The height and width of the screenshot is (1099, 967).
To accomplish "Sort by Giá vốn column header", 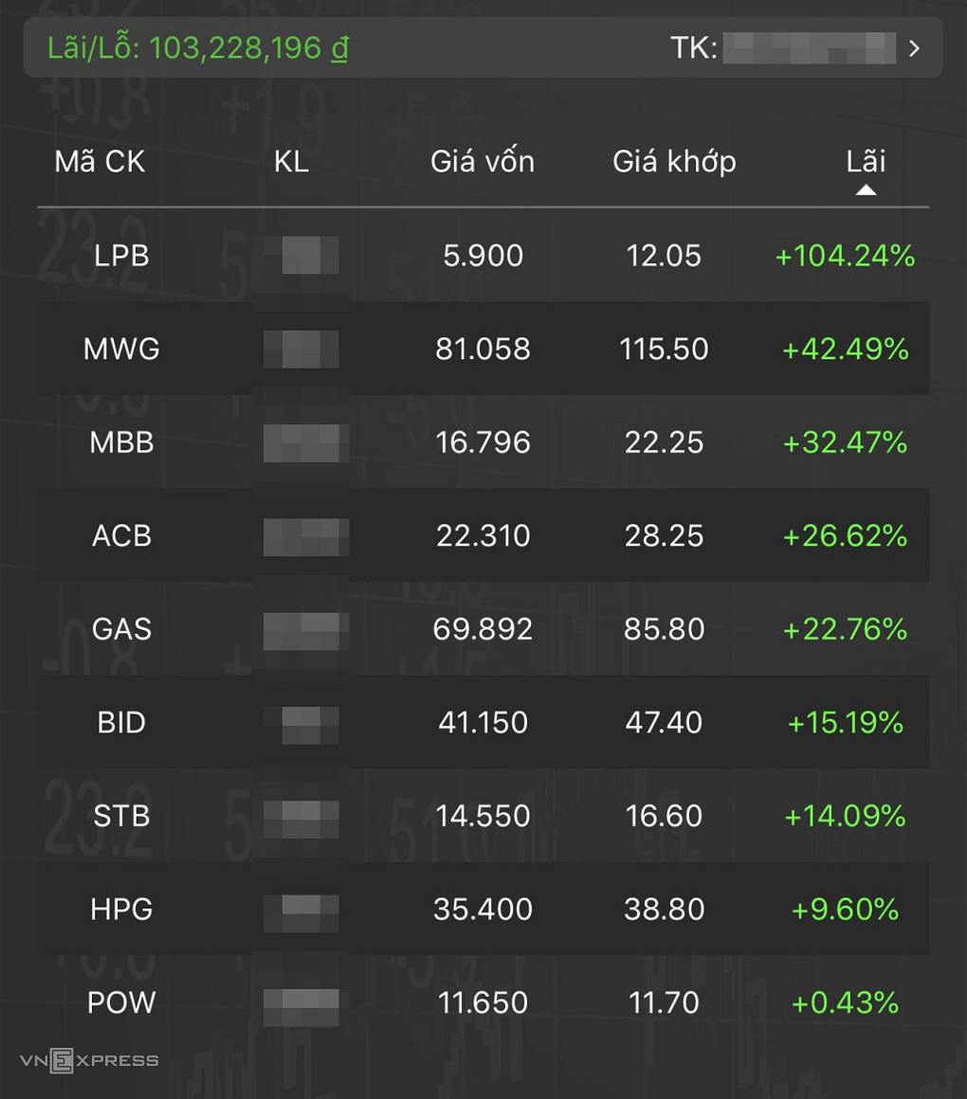I will 482,162.
